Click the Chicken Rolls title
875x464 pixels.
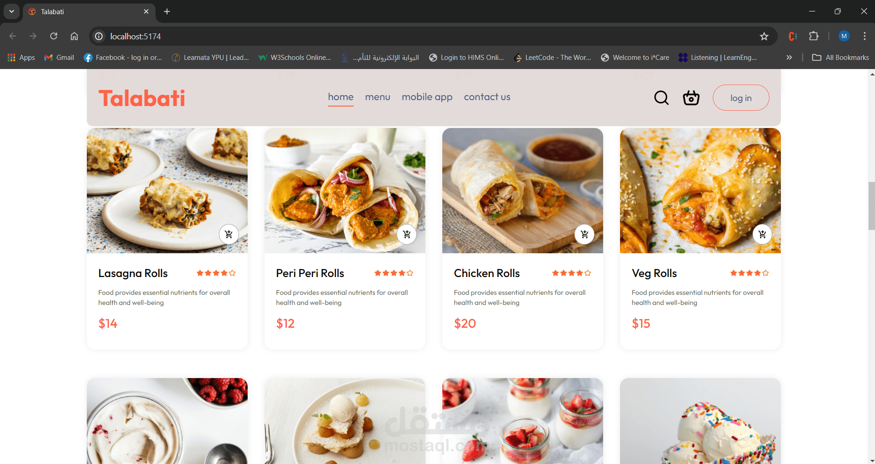487,273
